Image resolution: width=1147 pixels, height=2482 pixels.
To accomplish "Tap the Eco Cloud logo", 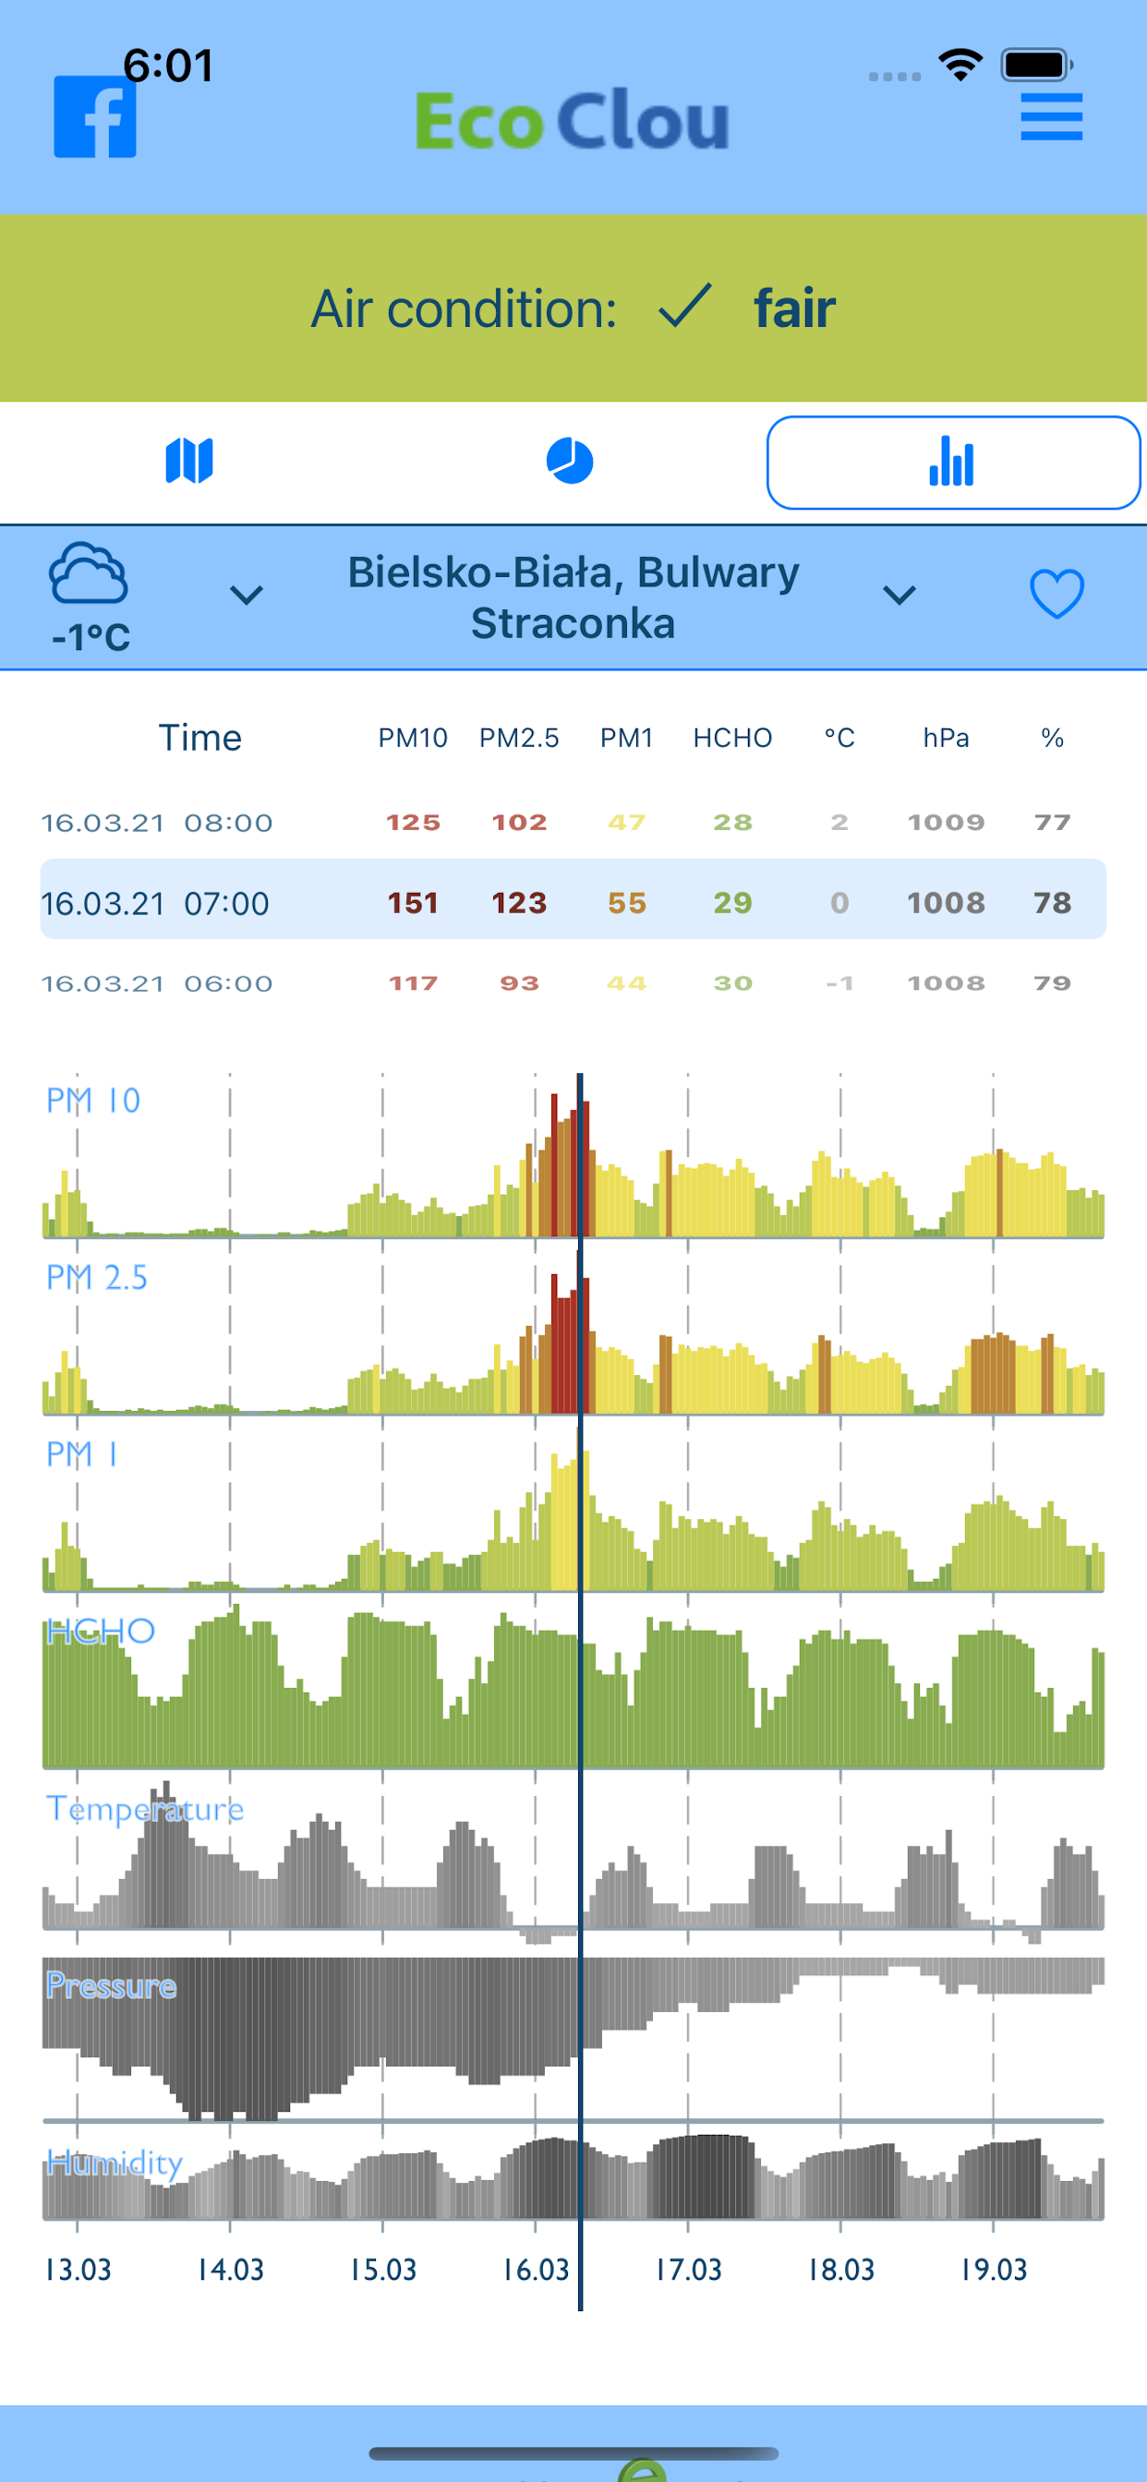I will pyautogui.click(x=572, y=120).
